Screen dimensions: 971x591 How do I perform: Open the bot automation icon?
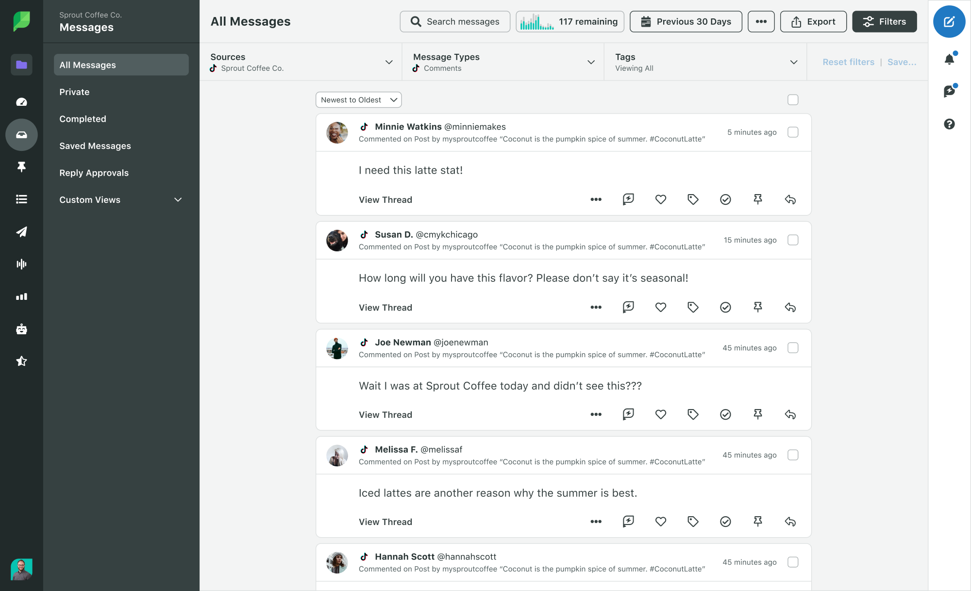point(21,329)
